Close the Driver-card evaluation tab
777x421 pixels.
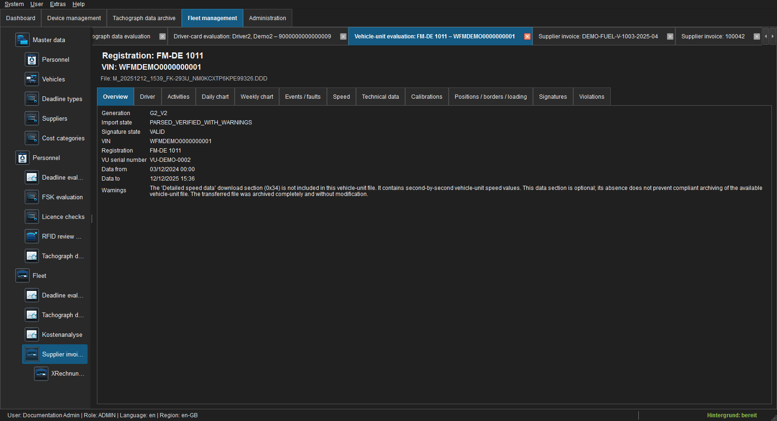[x=343, y=36]
